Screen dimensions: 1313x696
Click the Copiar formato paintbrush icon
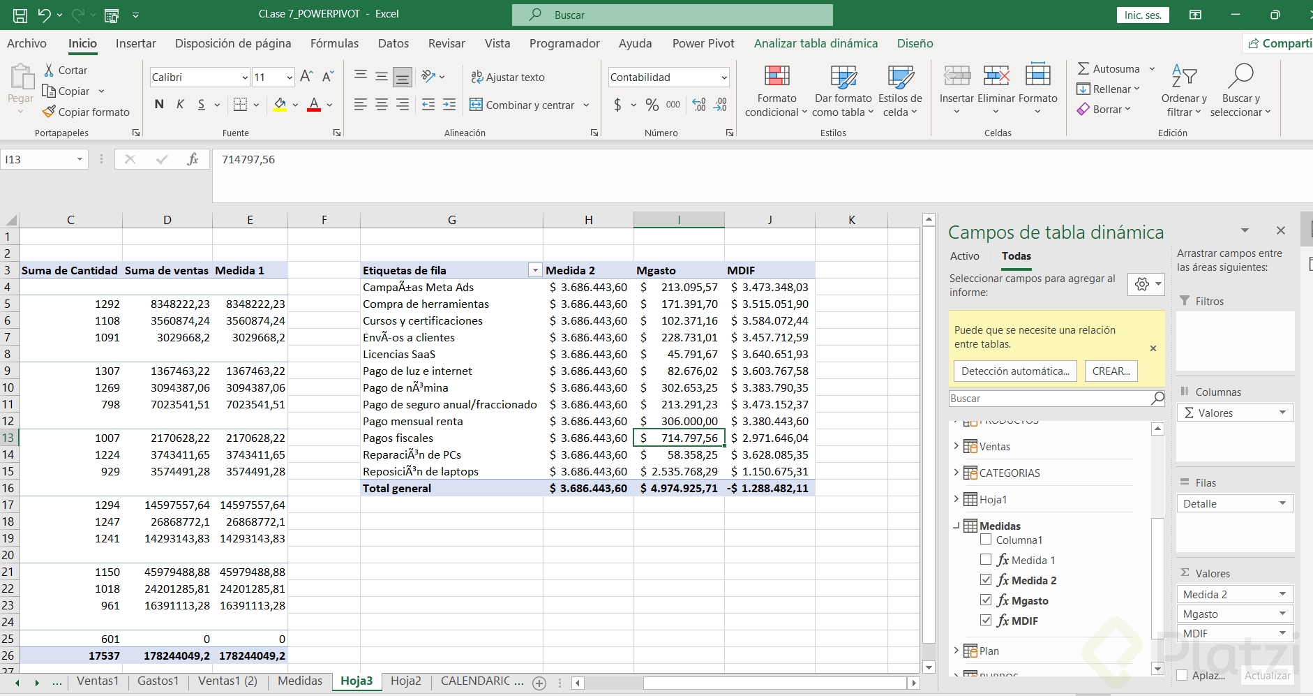click(x=49, y=112)
